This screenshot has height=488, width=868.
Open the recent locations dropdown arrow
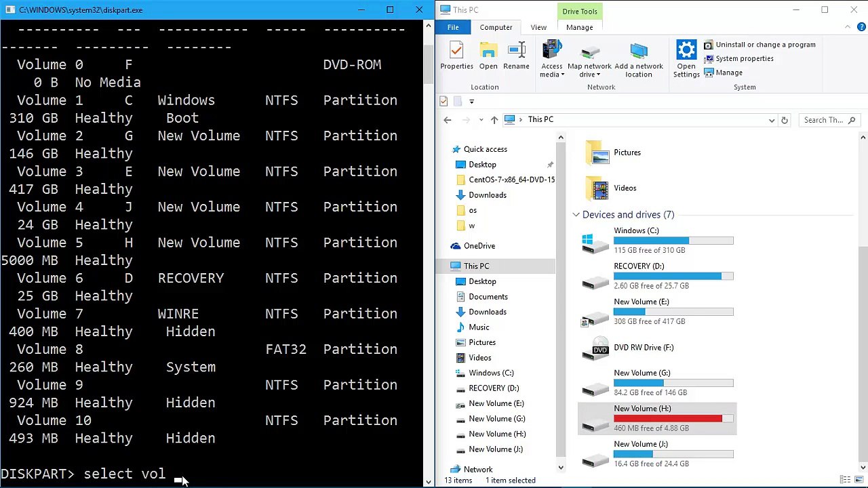point(481,120)
